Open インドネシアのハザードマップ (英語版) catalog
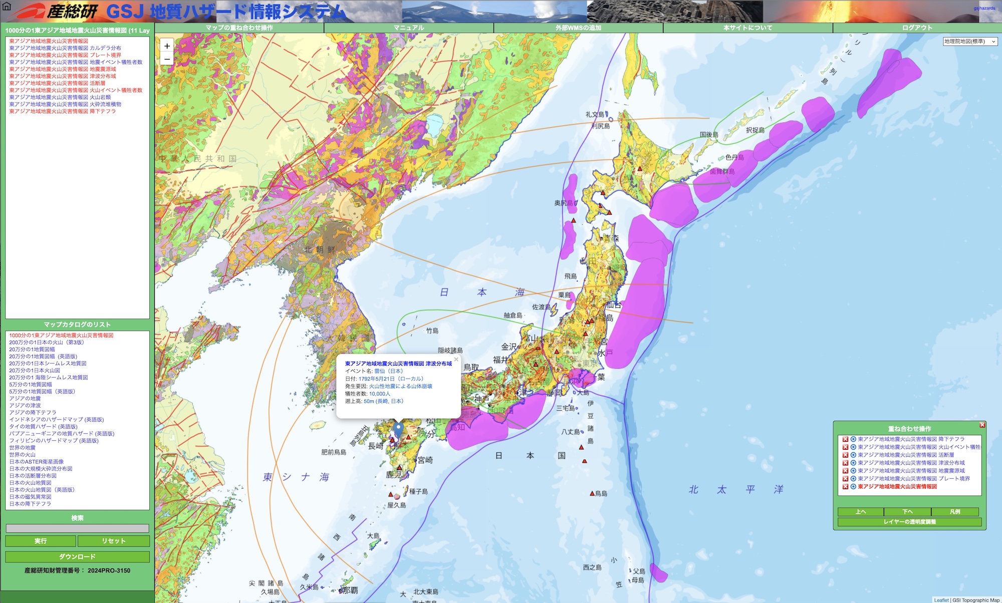Viewport: 1002px width, 603px height. click(57, 420)
